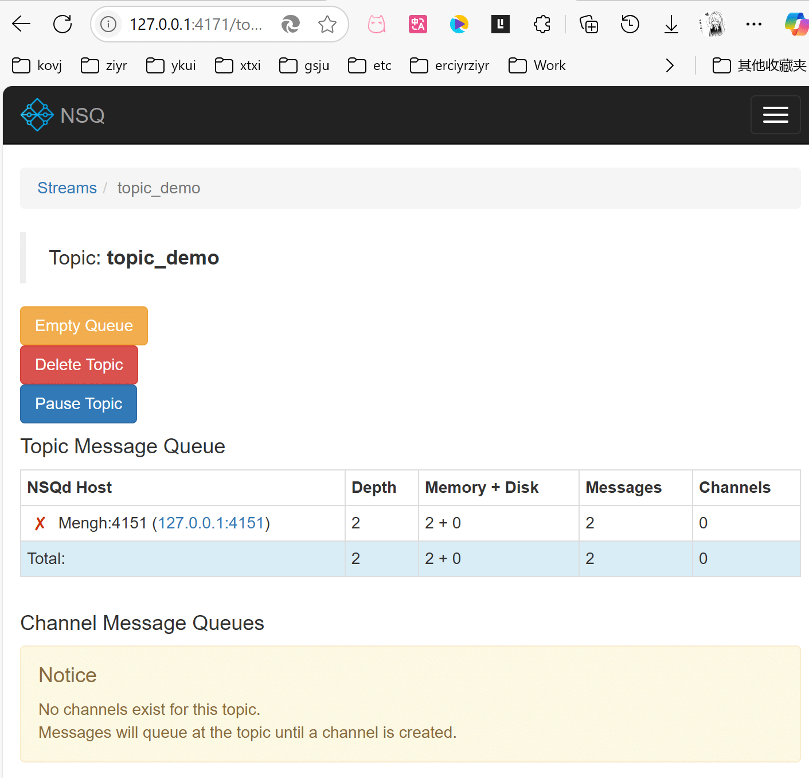Go to Streams breadcrumb link

coord(67,188)
